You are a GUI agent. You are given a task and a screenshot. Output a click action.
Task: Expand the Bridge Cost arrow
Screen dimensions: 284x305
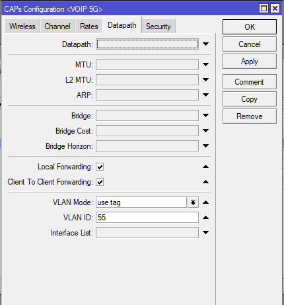pos(205,131)
